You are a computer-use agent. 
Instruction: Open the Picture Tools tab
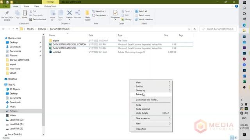click(50, 6)
